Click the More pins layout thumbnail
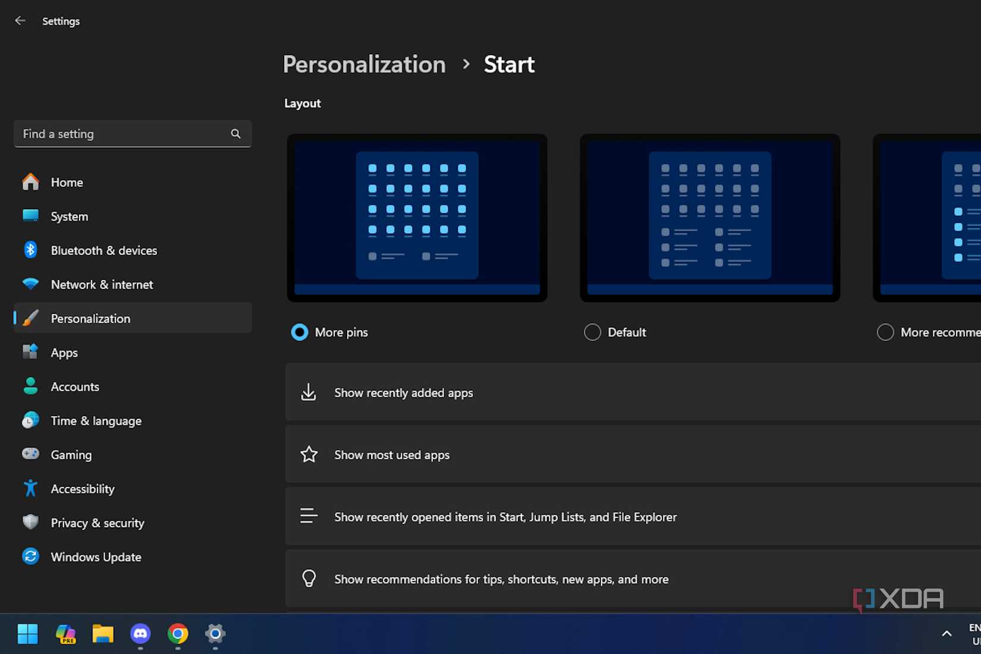This screenshot has width=981, height=654. (x=417, y=218)
